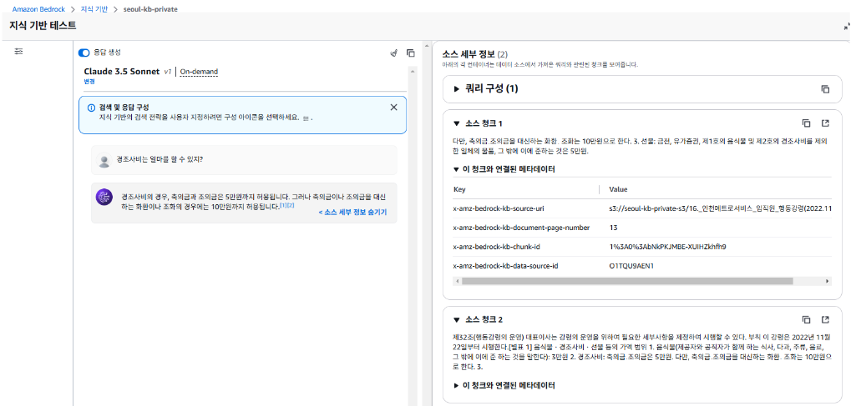Toggle the 응답 생성 switch
The image size is (851, 406).
coord(84,53)
